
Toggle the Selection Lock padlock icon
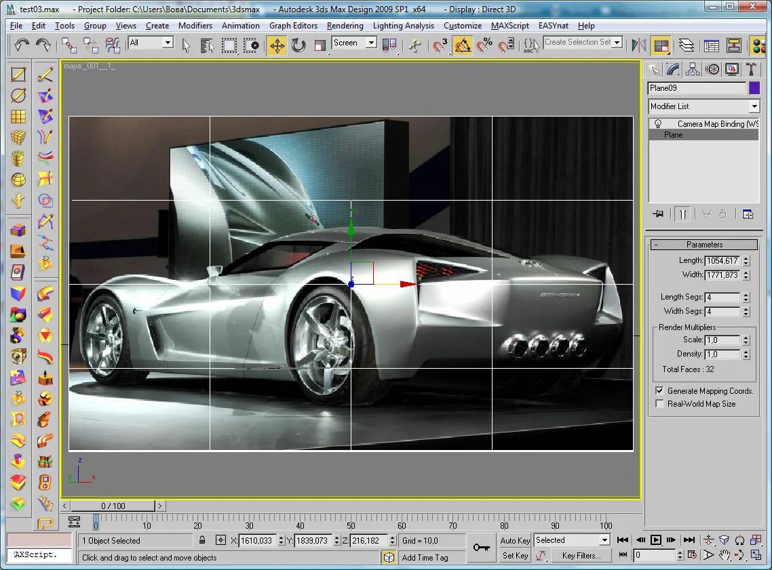[202, 540]
